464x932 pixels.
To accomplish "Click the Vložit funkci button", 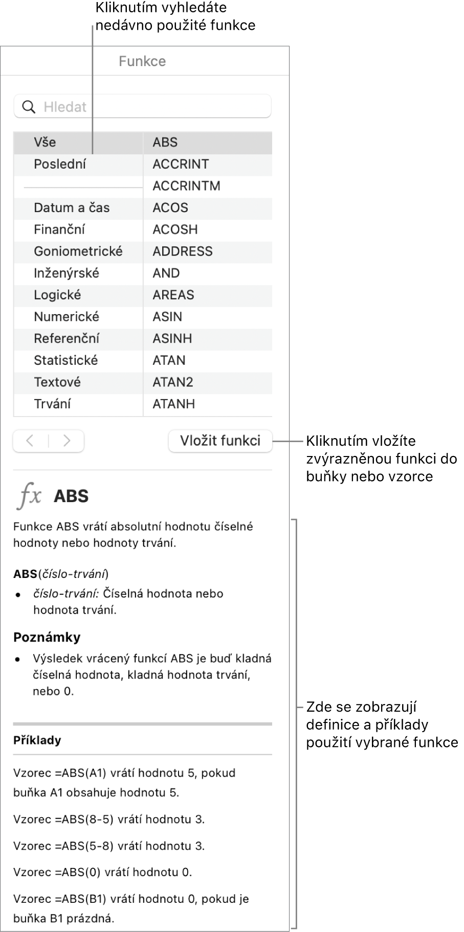I will click(220, 441).
